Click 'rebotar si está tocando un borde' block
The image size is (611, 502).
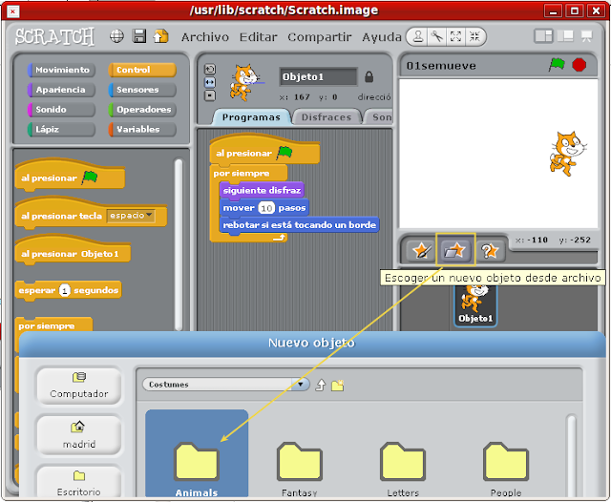coord(299,225)
